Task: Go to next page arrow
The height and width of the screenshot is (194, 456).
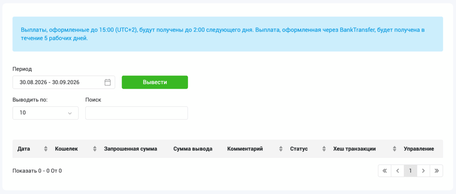Action: [423, 171]
